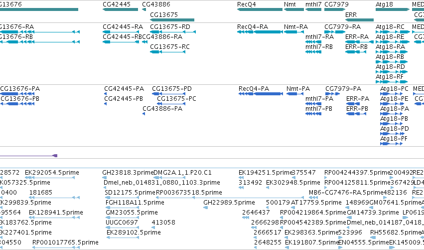Click the mthl7 gene bar
The image size is (424, 250).
313,9
